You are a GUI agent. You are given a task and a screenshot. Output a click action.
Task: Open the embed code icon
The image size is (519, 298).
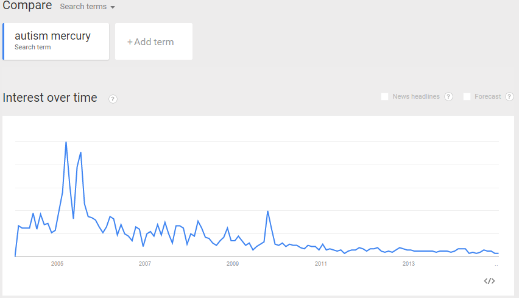[489, 281]
